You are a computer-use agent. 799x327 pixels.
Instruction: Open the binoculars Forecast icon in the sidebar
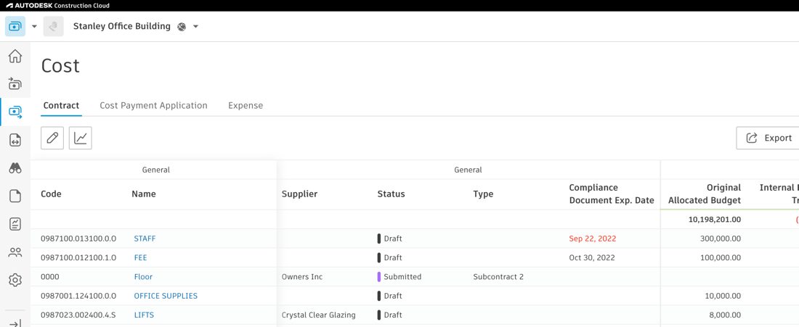(x=15, y=167)
